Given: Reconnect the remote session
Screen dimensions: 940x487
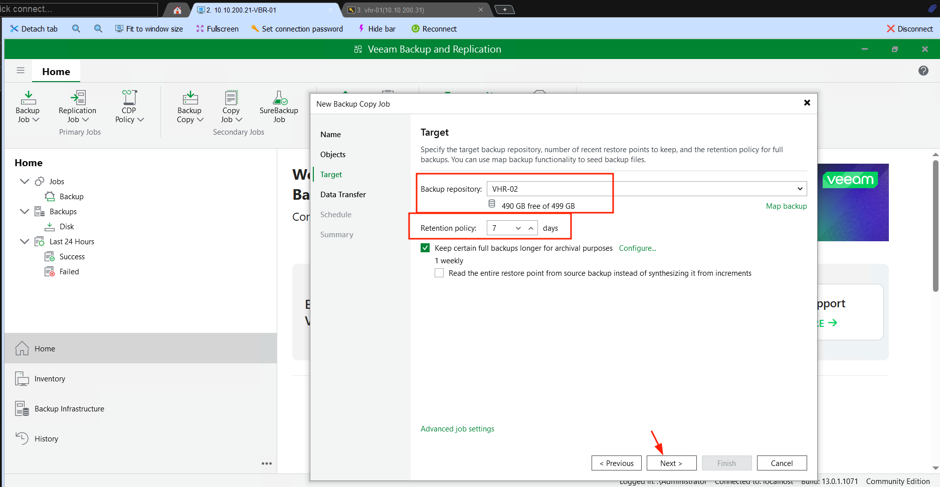Looking at the screenshot, I should tap(434, 29).
